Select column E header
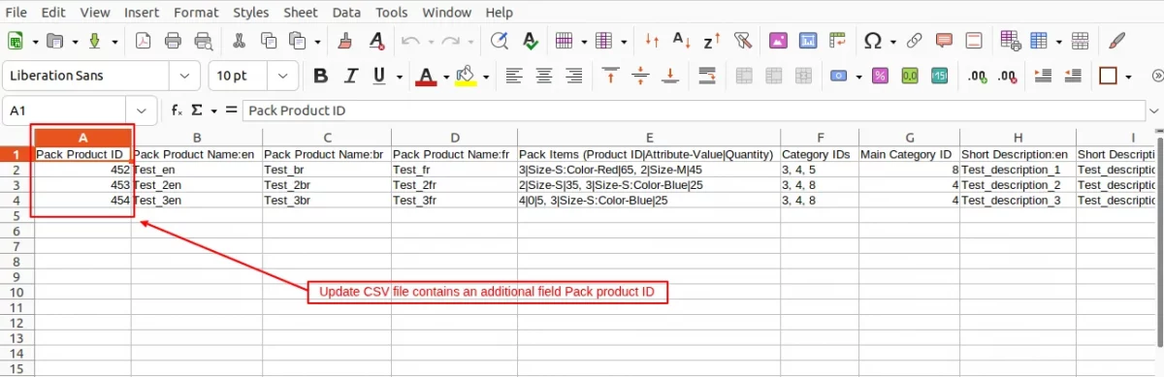Image resolution: width=1164 pixels, height=377 pixels. point(649,138)
